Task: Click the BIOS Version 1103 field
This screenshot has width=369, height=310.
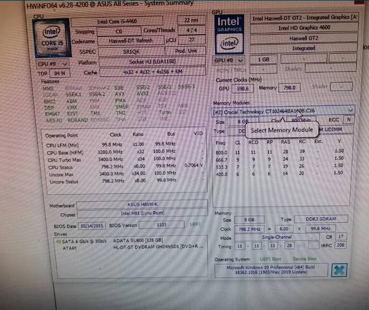Action: coord(161,225)
